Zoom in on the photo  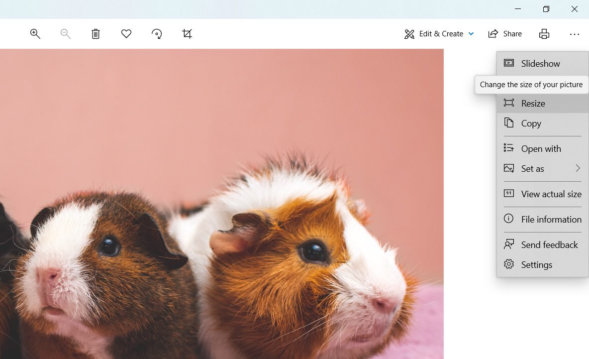click(35, 33)
